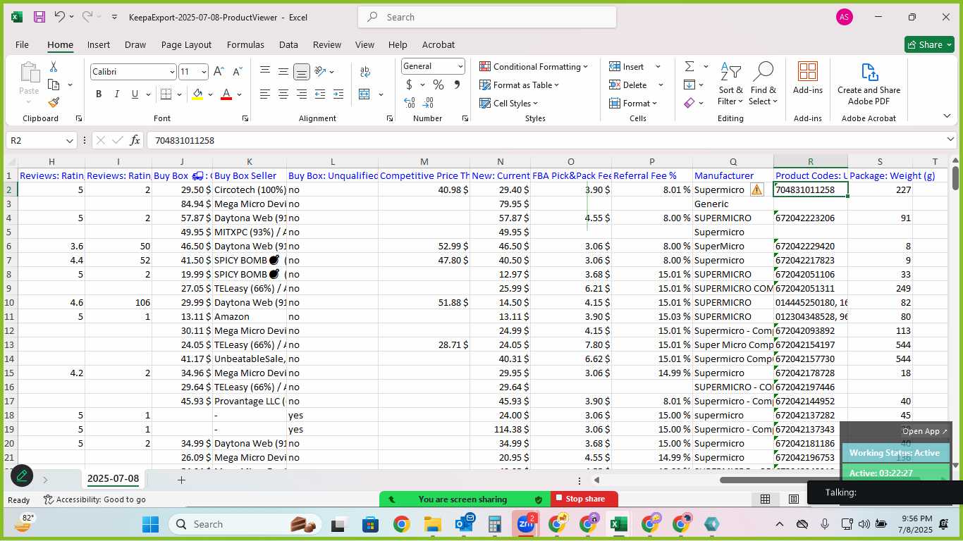963x541 pixels.
Task: Expand Cell Styles menu
Action: coord(509,104)
